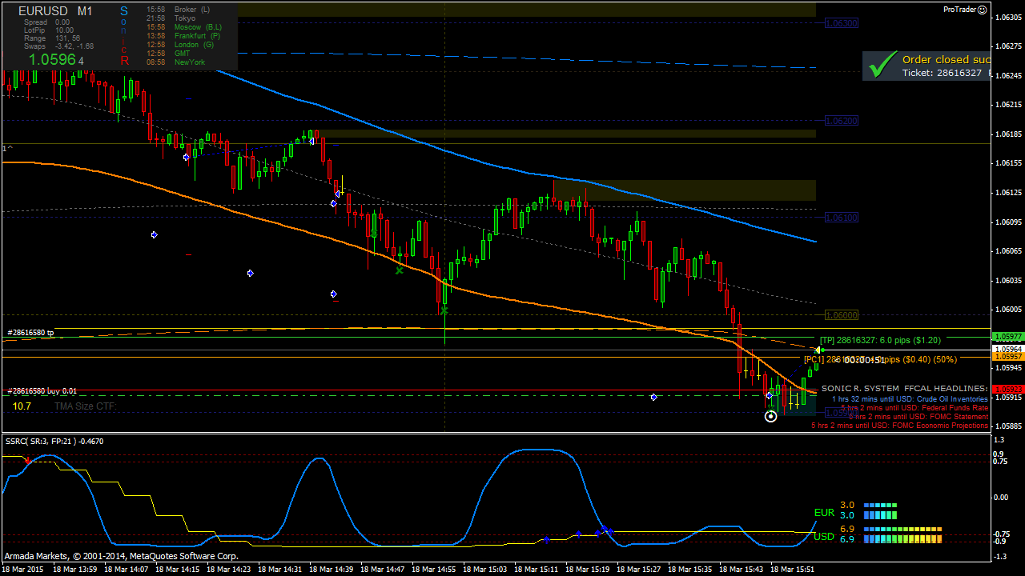Click the Frankfurt (P) session row
The height and width of the screenshot is (576, 1025).
(183, 36)
